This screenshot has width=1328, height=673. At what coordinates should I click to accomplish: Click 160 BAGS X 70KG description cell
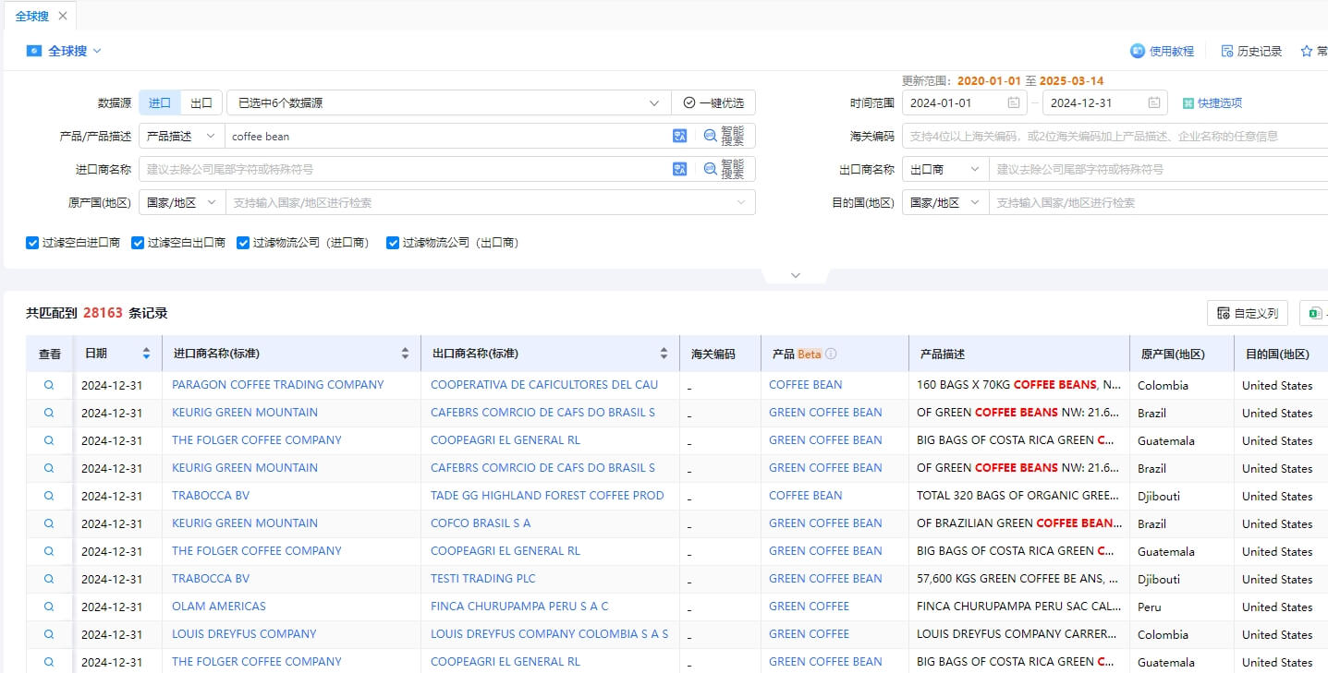coord(1018,385)
